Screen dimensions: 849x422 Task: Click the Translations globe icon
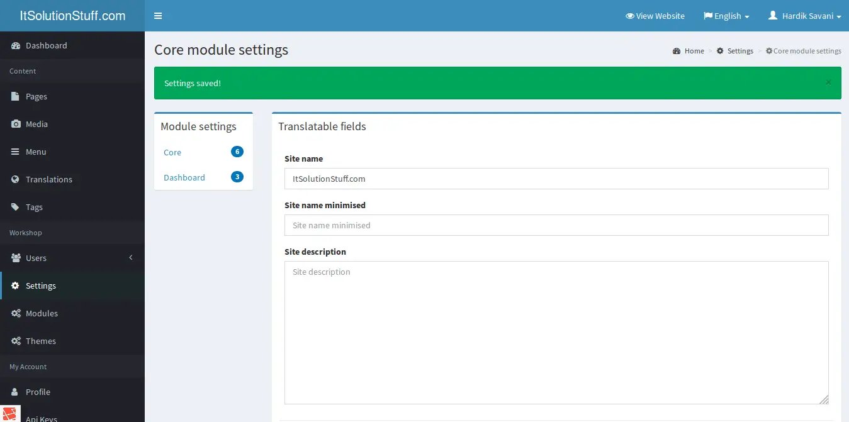(x=16, y=179)
